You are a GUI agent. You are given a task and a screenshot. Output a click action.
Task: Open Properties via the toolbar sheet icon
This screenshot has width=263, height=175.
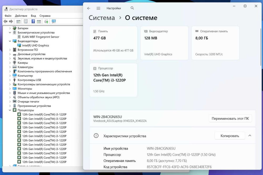tap(26, 21)
